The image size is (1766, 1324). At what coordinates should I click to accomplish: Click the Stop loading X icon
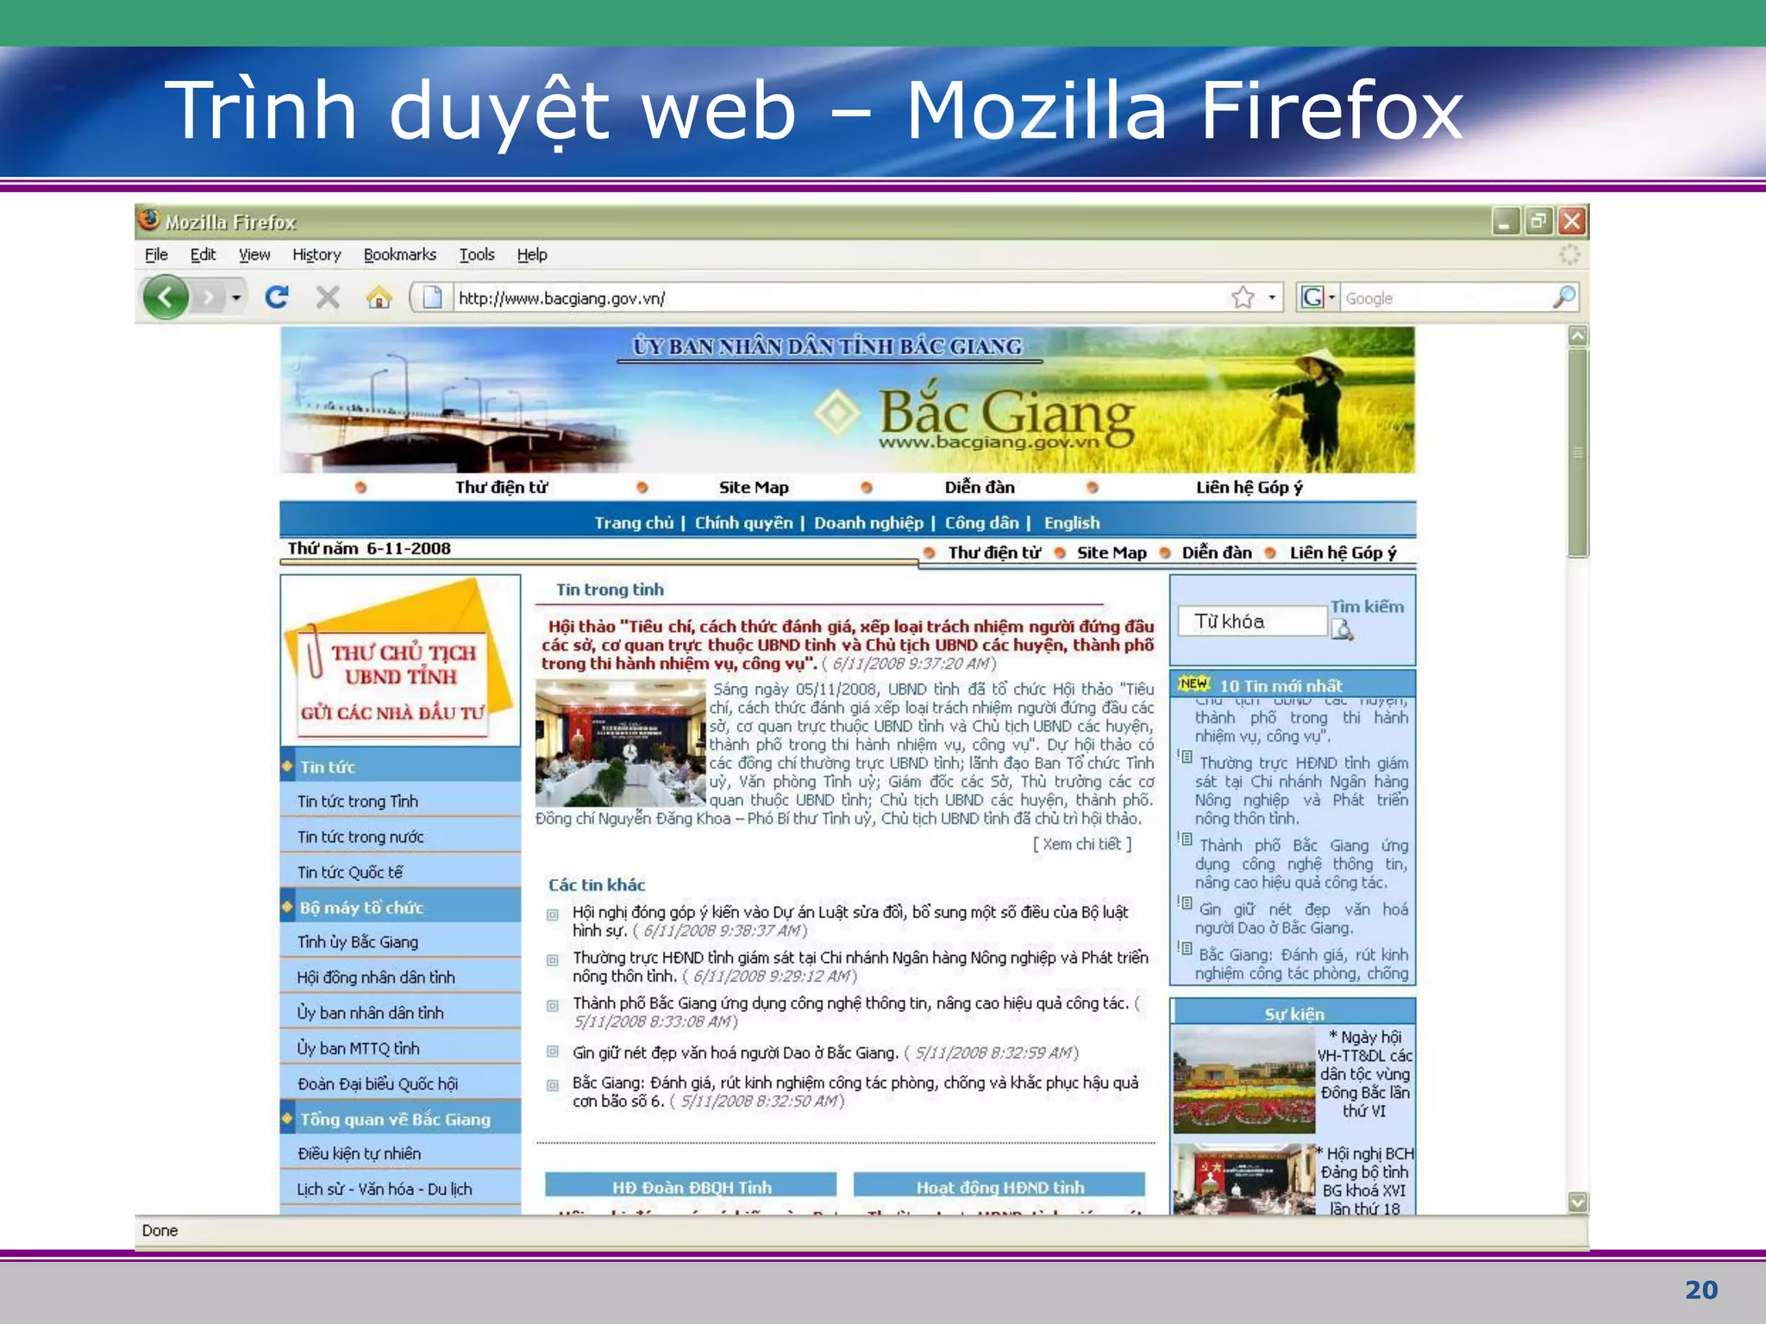pos(328,297)
